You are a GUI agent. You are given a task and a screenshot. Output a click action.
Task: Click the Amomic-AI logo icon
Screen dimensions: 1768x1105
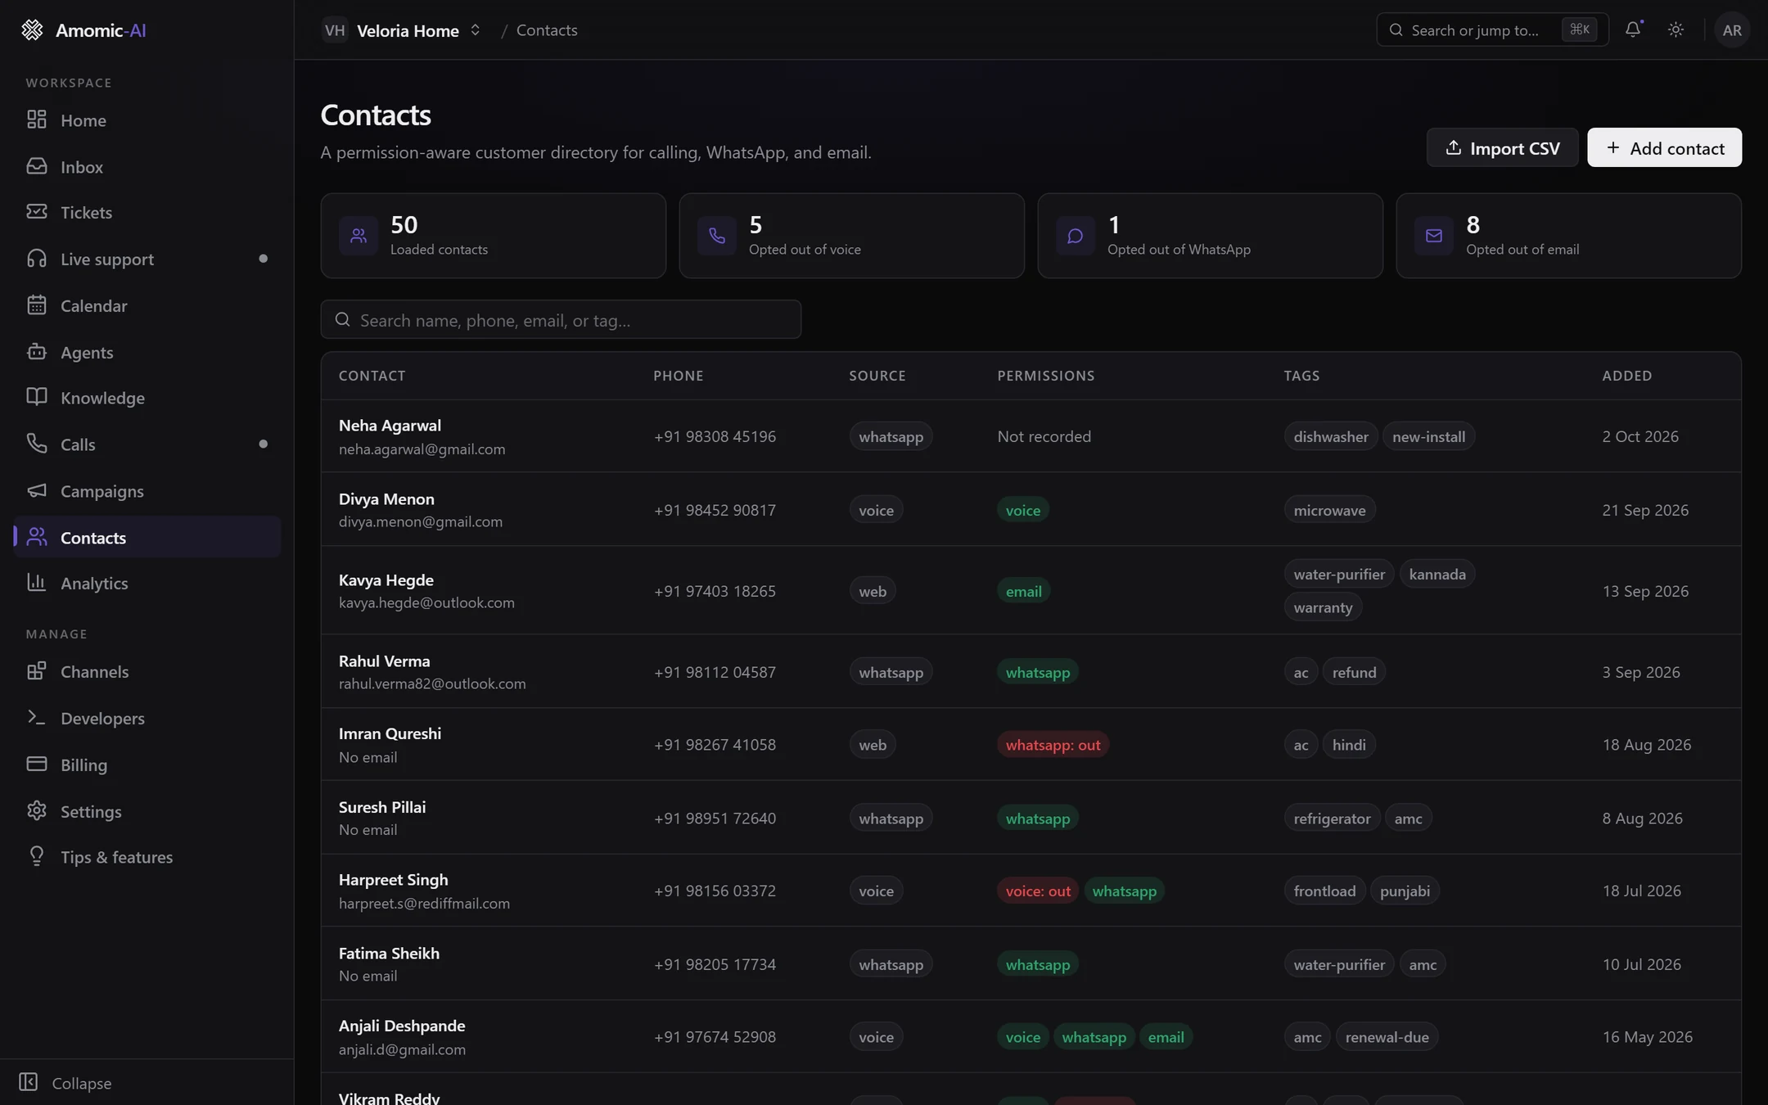tap(32, 30)
